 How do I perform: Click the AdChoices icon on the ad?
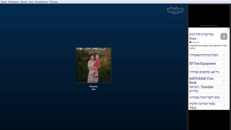tap(228, 29)
